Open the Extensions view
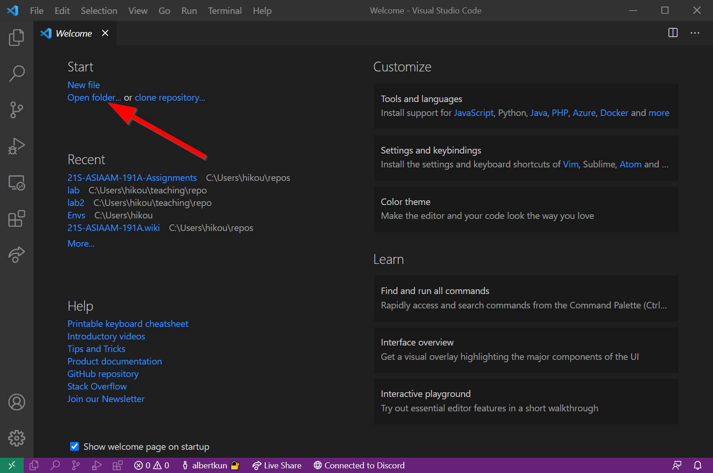The width and height of the screenshot is (713, 473). click(17, 218)
